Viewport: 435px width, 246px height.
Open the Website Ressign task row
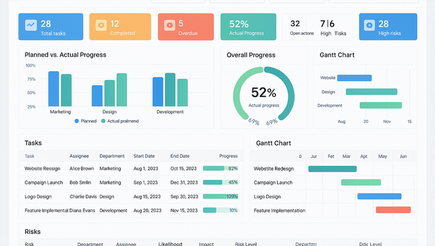click(42, 168)
